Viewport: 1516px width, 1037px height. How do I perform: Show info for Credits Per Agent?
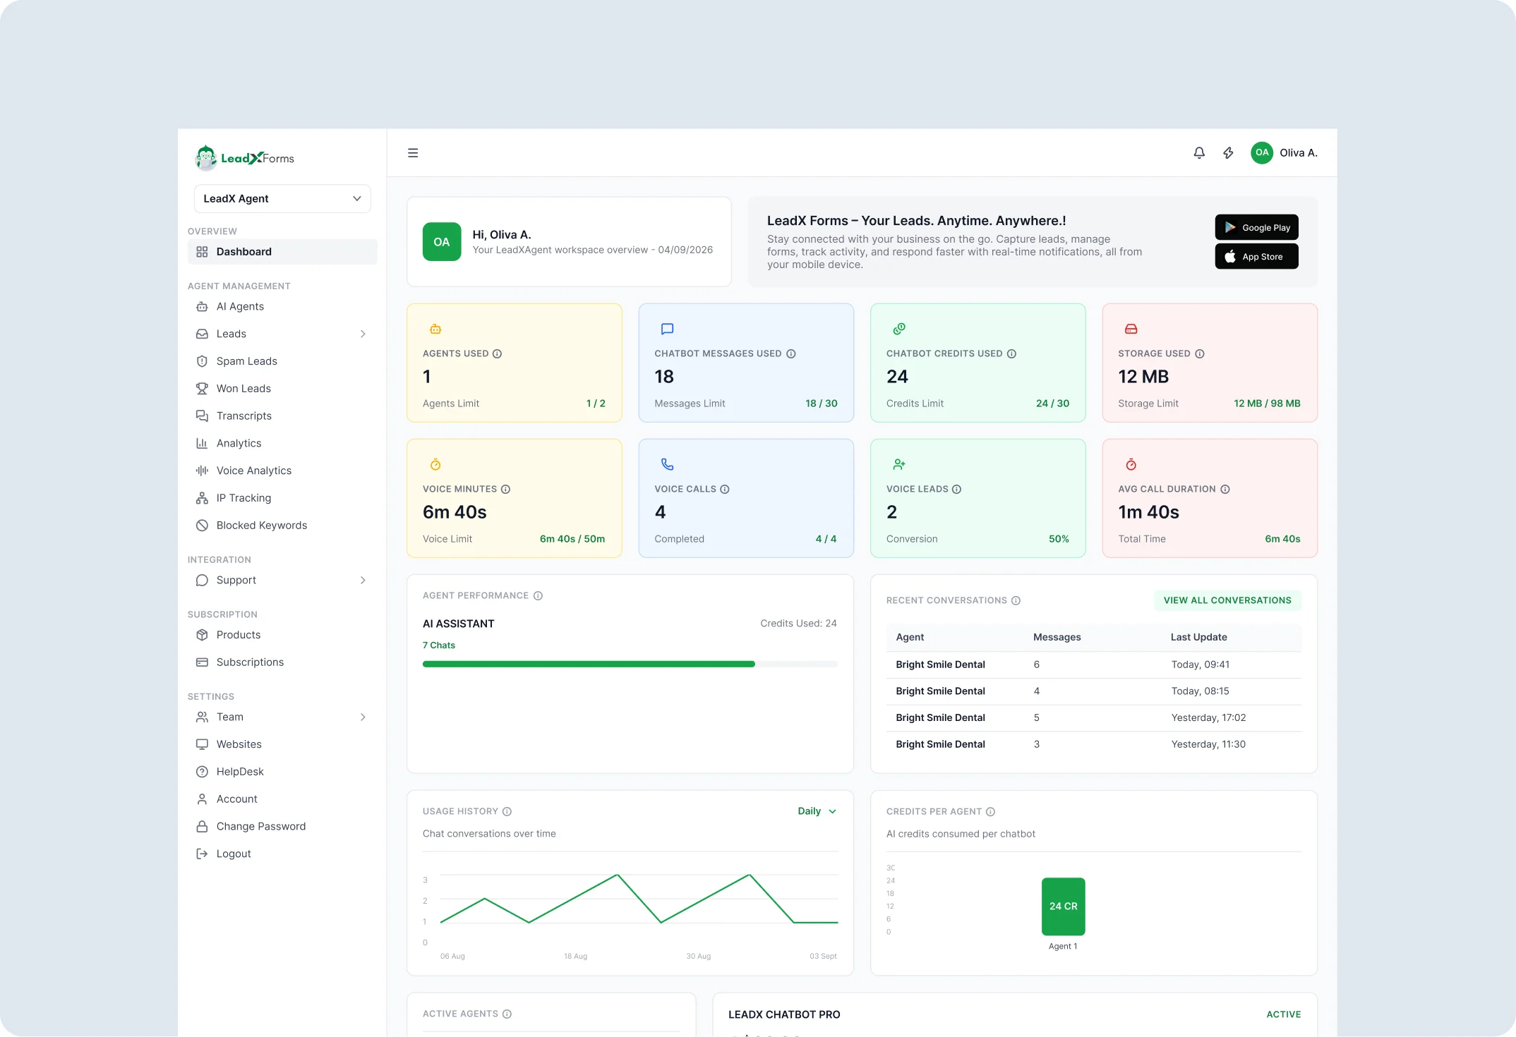991,811
